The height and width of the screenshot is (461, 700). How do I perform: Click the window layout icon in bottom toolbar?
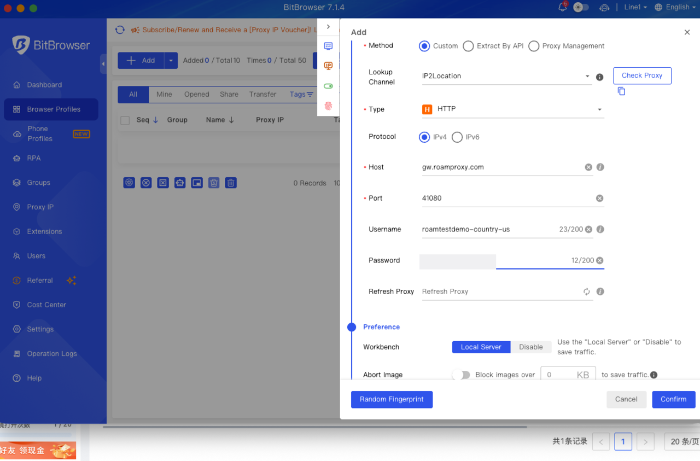(x=197, y=183)
